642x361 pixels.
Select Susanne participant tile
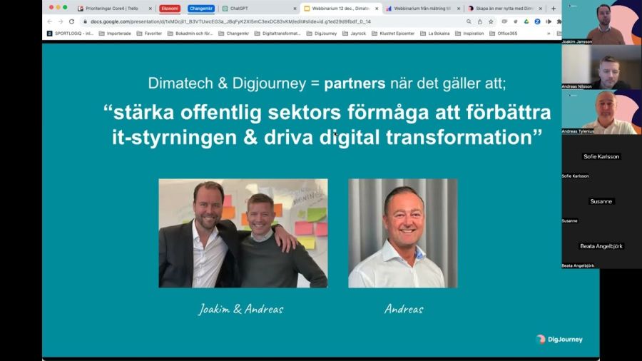tap(601, 202)
